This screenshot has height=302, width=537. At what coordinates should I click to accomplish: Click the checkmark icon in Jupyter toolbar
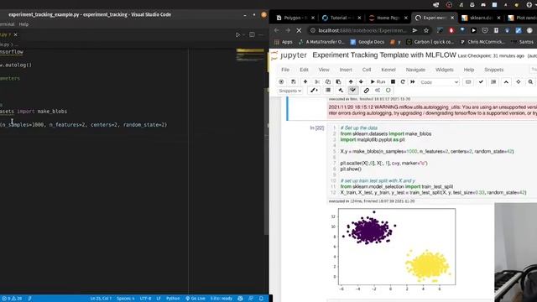(x=481, y=82)
